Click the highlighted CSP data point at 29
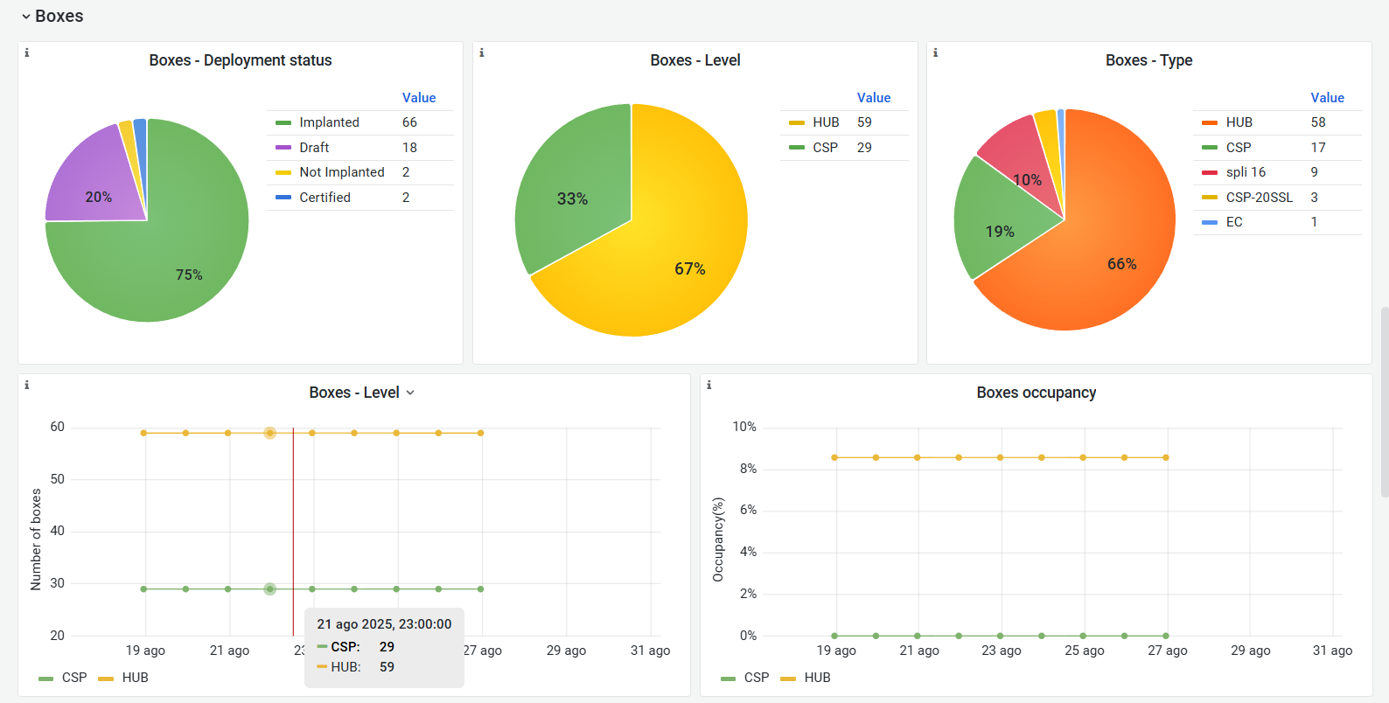The width and height of the screenshot is (1389, 703). click(x=270, y=589)
